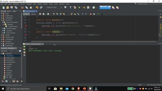Image resolution: width=162 pixels, height=91 pixels.
Task: Click the Re-run green arrows icon
Action: pos(24,47)
